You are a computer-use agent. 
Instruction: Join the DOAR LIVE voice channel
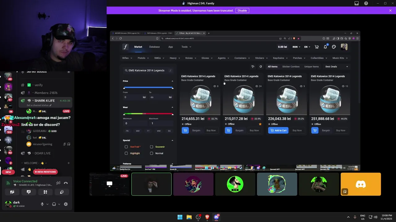[x=42, y=153]
